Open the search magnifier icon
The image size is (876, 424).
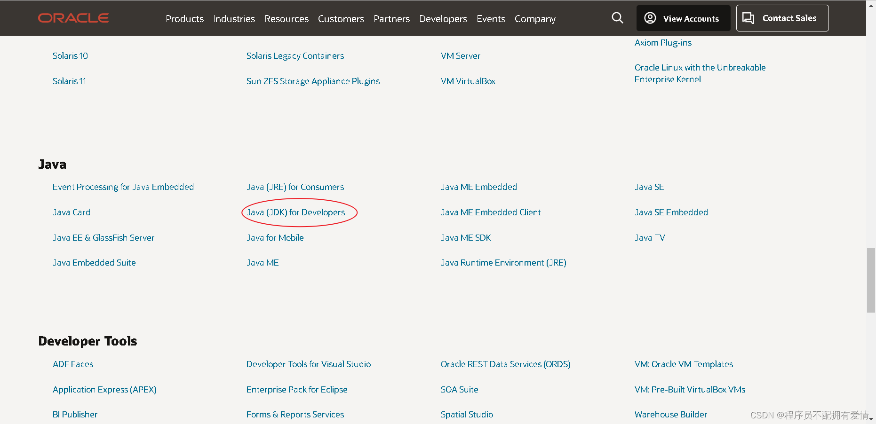coord(617,18)
